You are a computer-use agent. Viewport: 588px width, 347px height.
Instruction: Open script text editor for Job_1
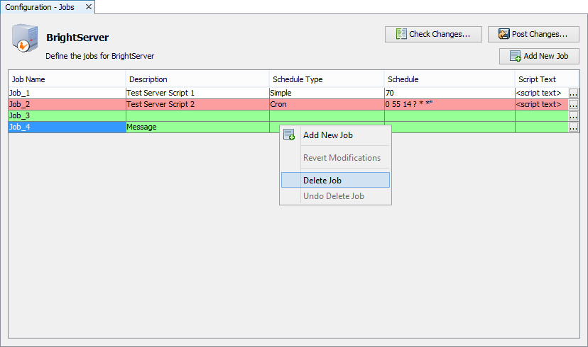[x=573, y=93]
